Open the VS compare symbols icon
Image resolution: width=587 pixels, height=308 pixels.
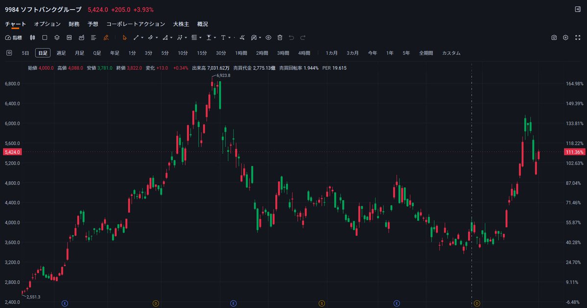(x=69, y=37)
